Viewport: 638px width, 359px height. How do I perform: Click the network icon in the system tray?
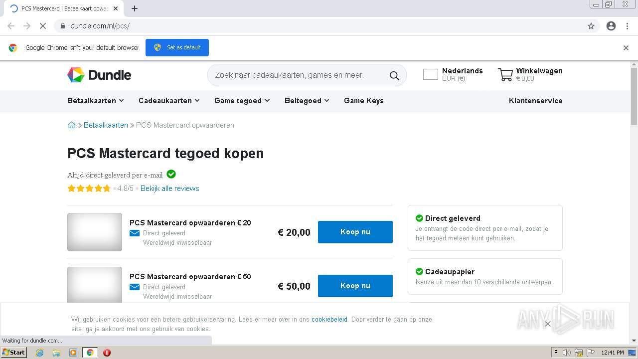tap(579, 353)
